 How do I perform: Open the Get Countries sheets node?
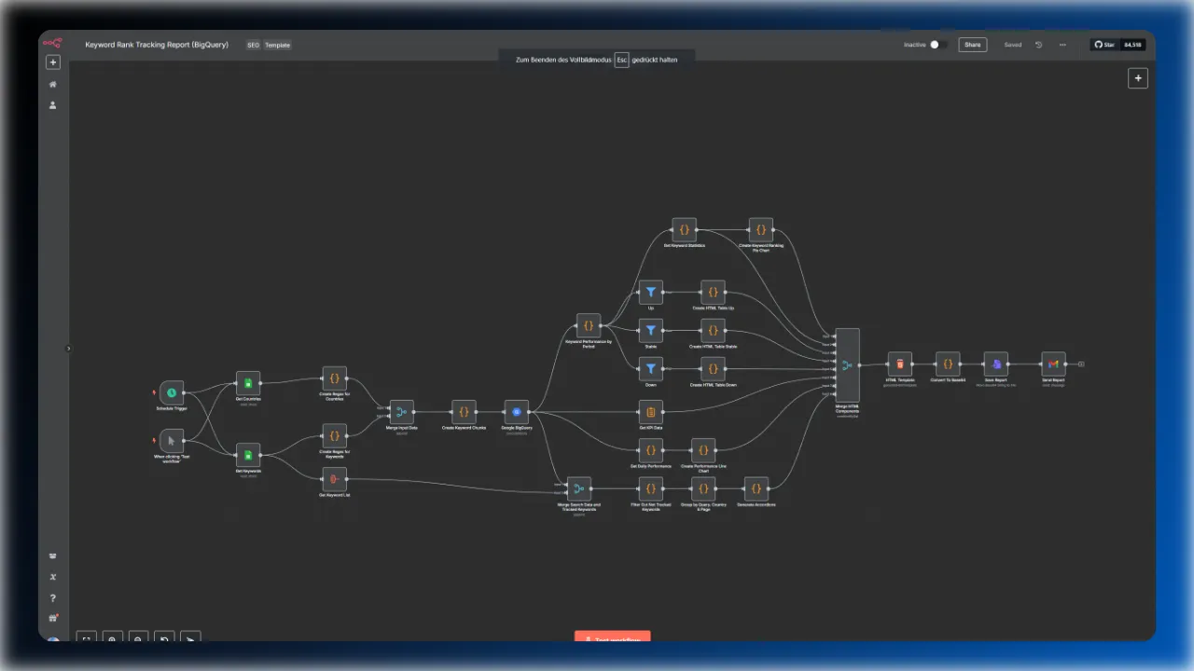(x=248, y=383)
